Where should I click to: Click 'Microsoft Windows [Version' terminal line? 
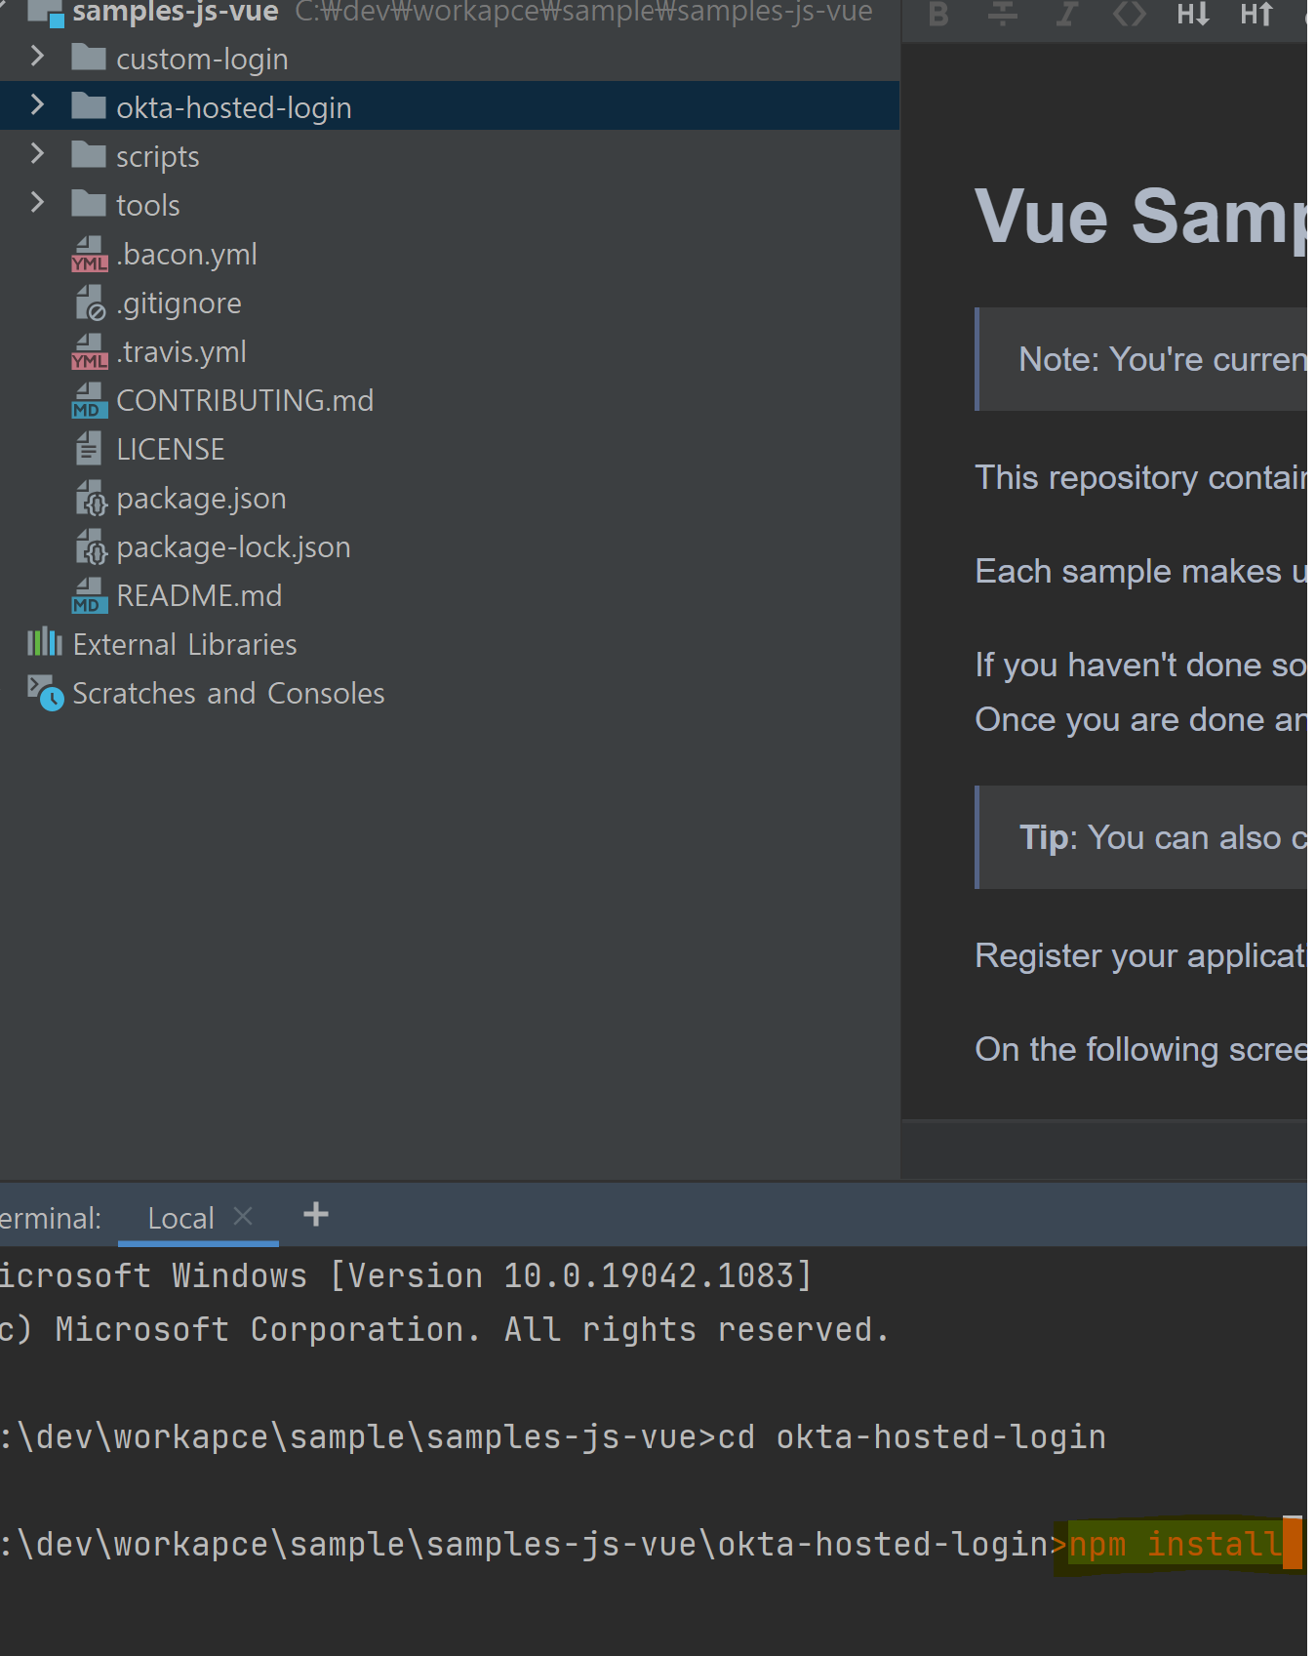[x=405, y=1275]
